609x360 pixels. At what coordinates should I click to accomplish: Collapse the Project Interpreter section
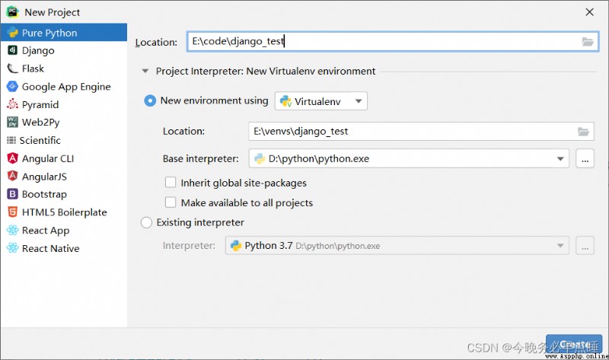pos(145,71)
